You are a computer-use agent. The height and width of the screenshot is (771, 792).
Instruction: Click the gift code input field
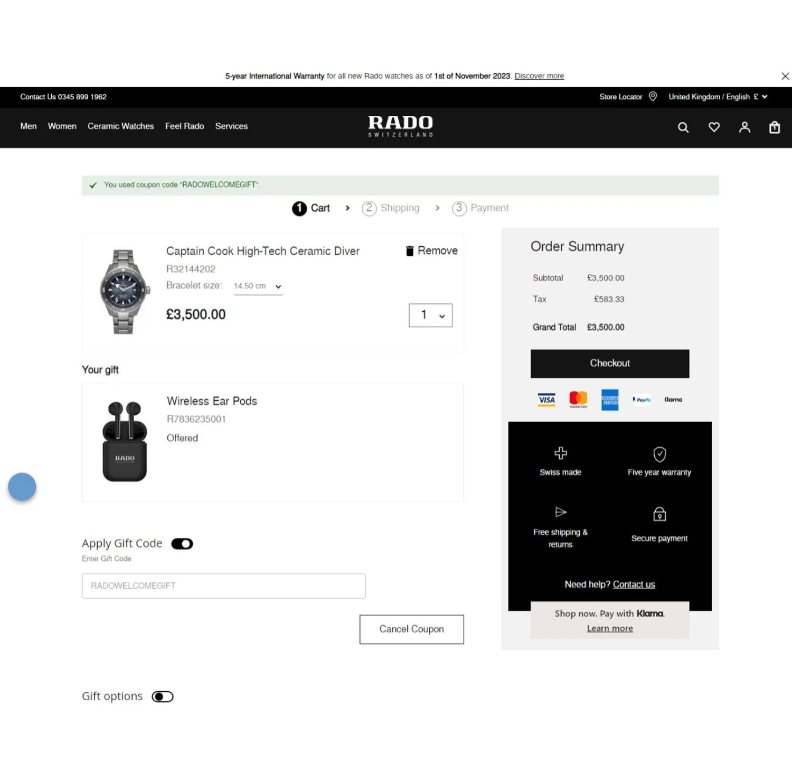pos(224,586)
